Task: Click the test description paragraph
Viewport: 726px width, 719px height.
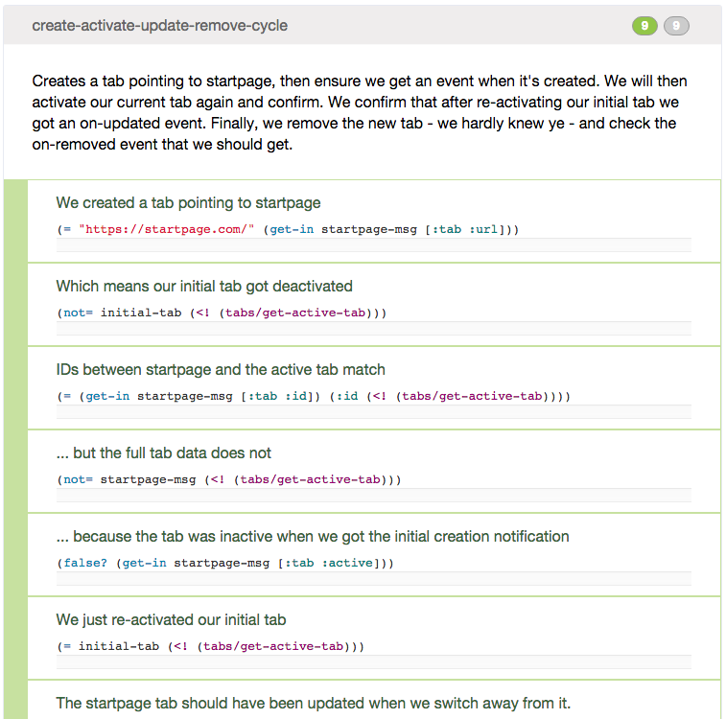Action: click(360, 113)
